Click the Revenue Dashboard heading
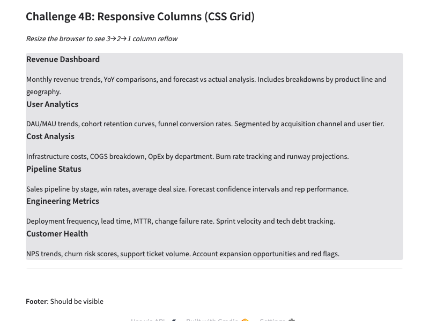The height and width of the screenshot is (321, 429). pos(63,59)
